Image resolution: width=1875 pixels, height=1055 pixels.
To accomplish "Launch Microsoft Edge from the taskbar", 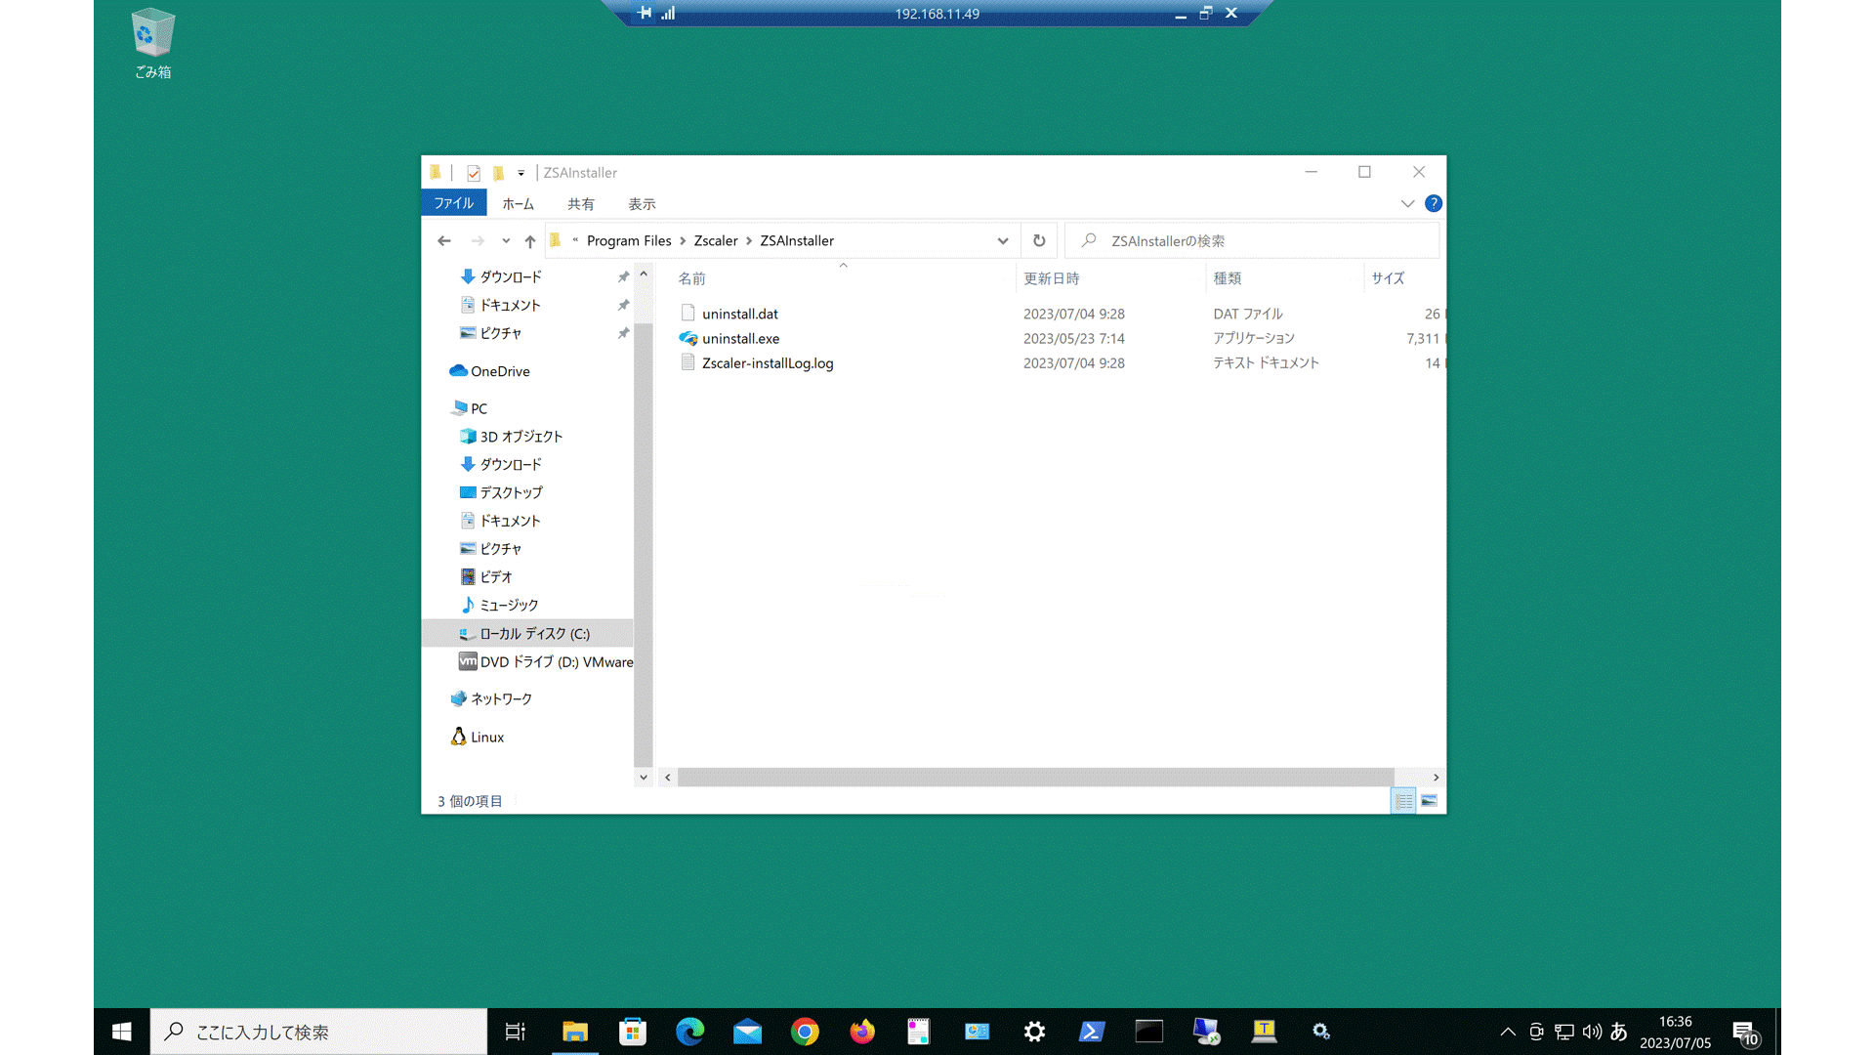I will [x=689, y=1032].
